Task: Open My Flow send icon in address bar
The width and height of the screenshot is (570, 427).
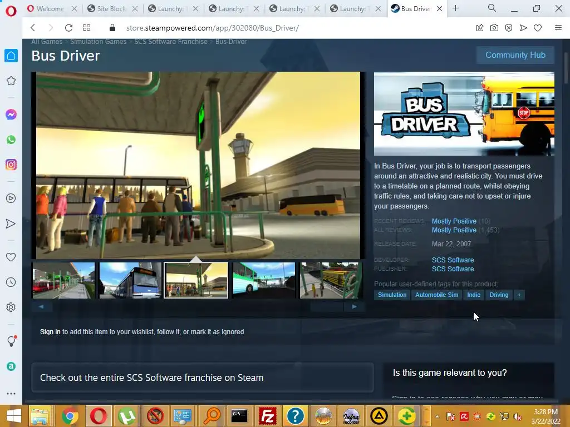Action: click(x=523, y=28)
